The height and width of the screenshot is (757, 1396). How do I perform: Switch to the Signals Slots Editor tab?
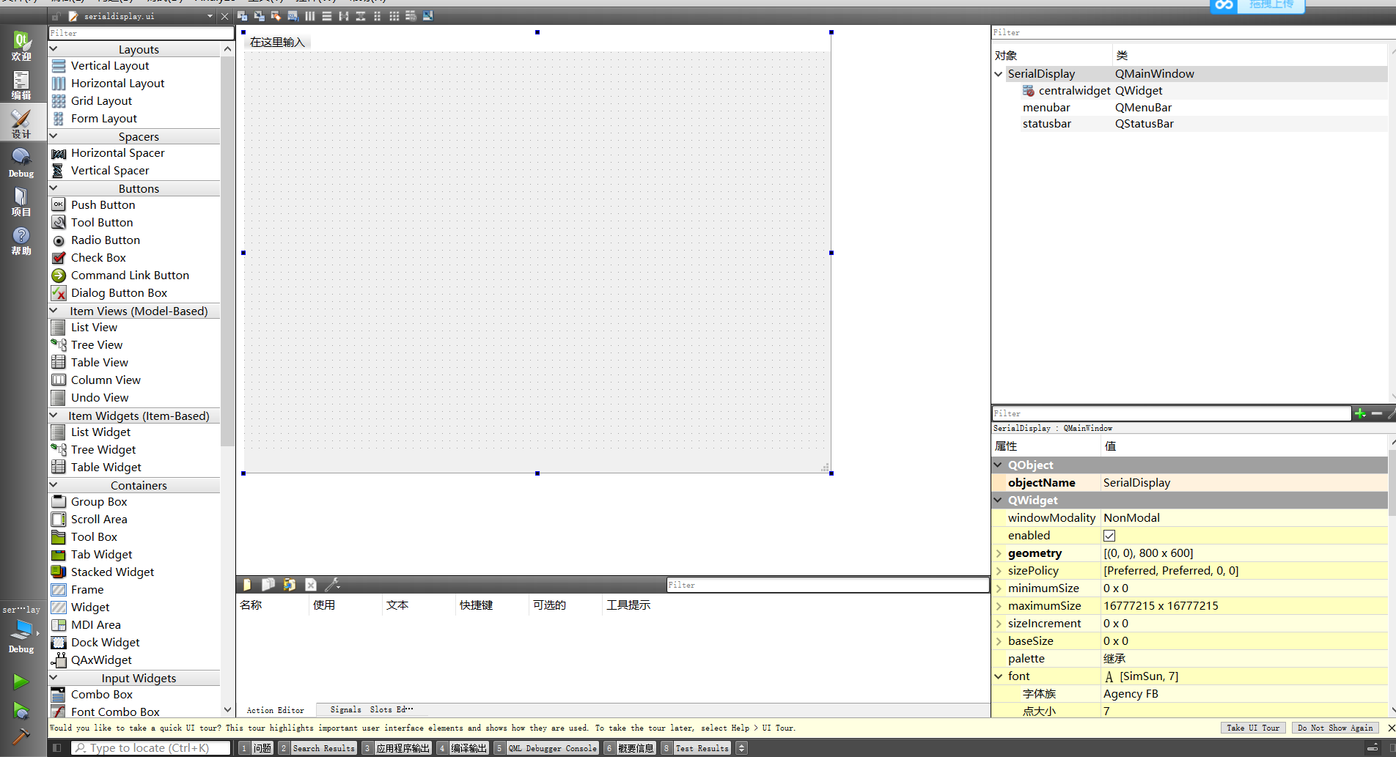click(372, 709)
